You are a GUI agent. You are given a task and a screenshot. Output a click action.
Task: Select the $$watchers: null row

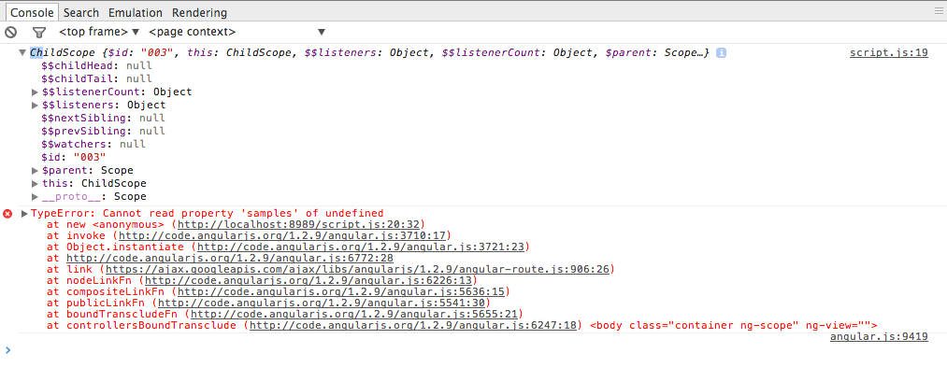coord(93,144)
